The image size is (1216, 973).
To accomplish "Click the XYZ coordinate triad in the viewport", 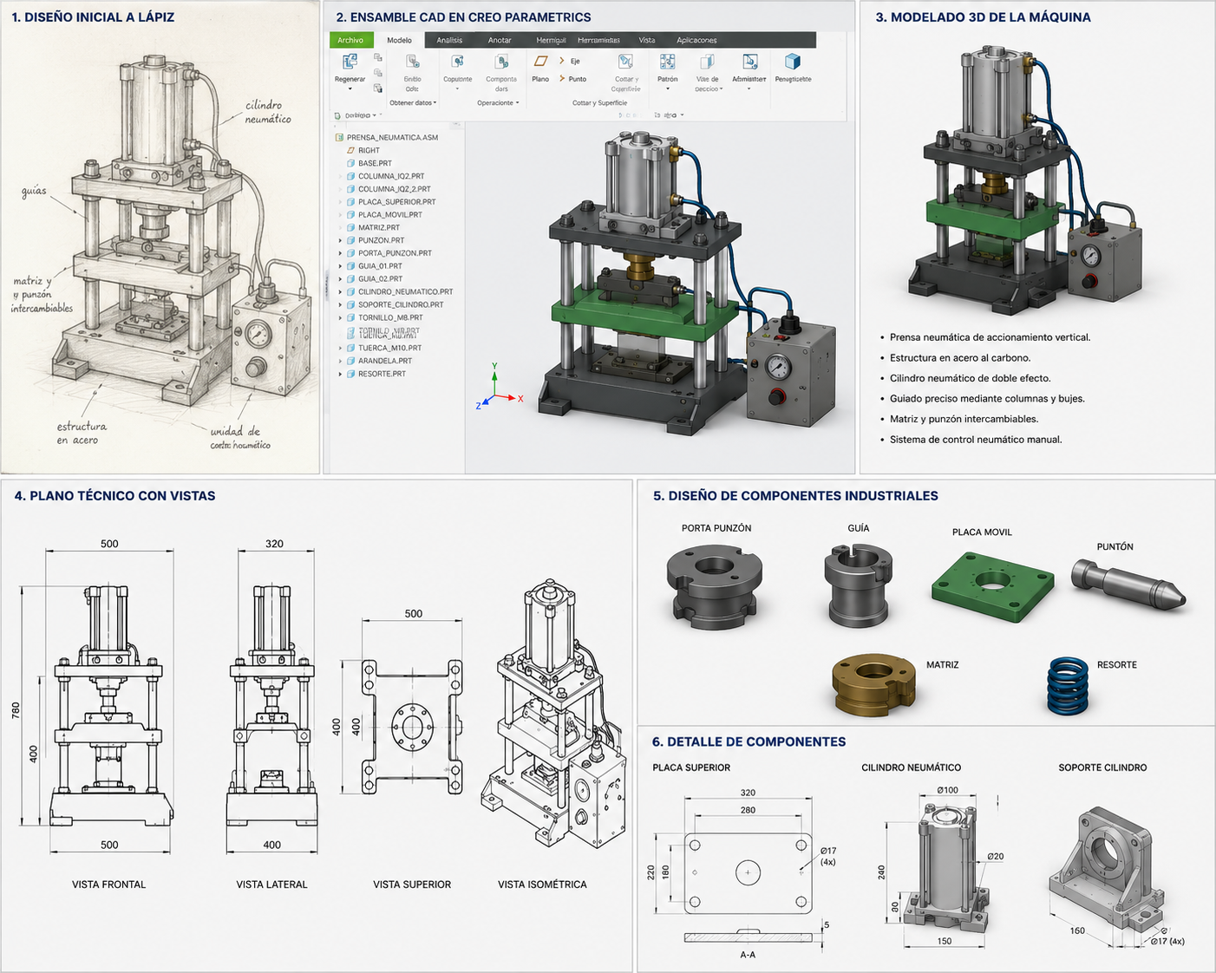I will click(498, 388).
